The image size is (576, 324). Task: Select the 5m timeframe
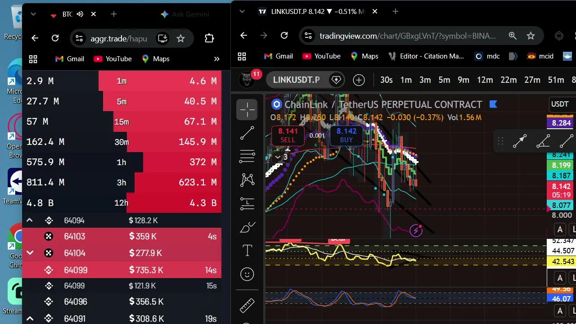[x=444, y=80]
